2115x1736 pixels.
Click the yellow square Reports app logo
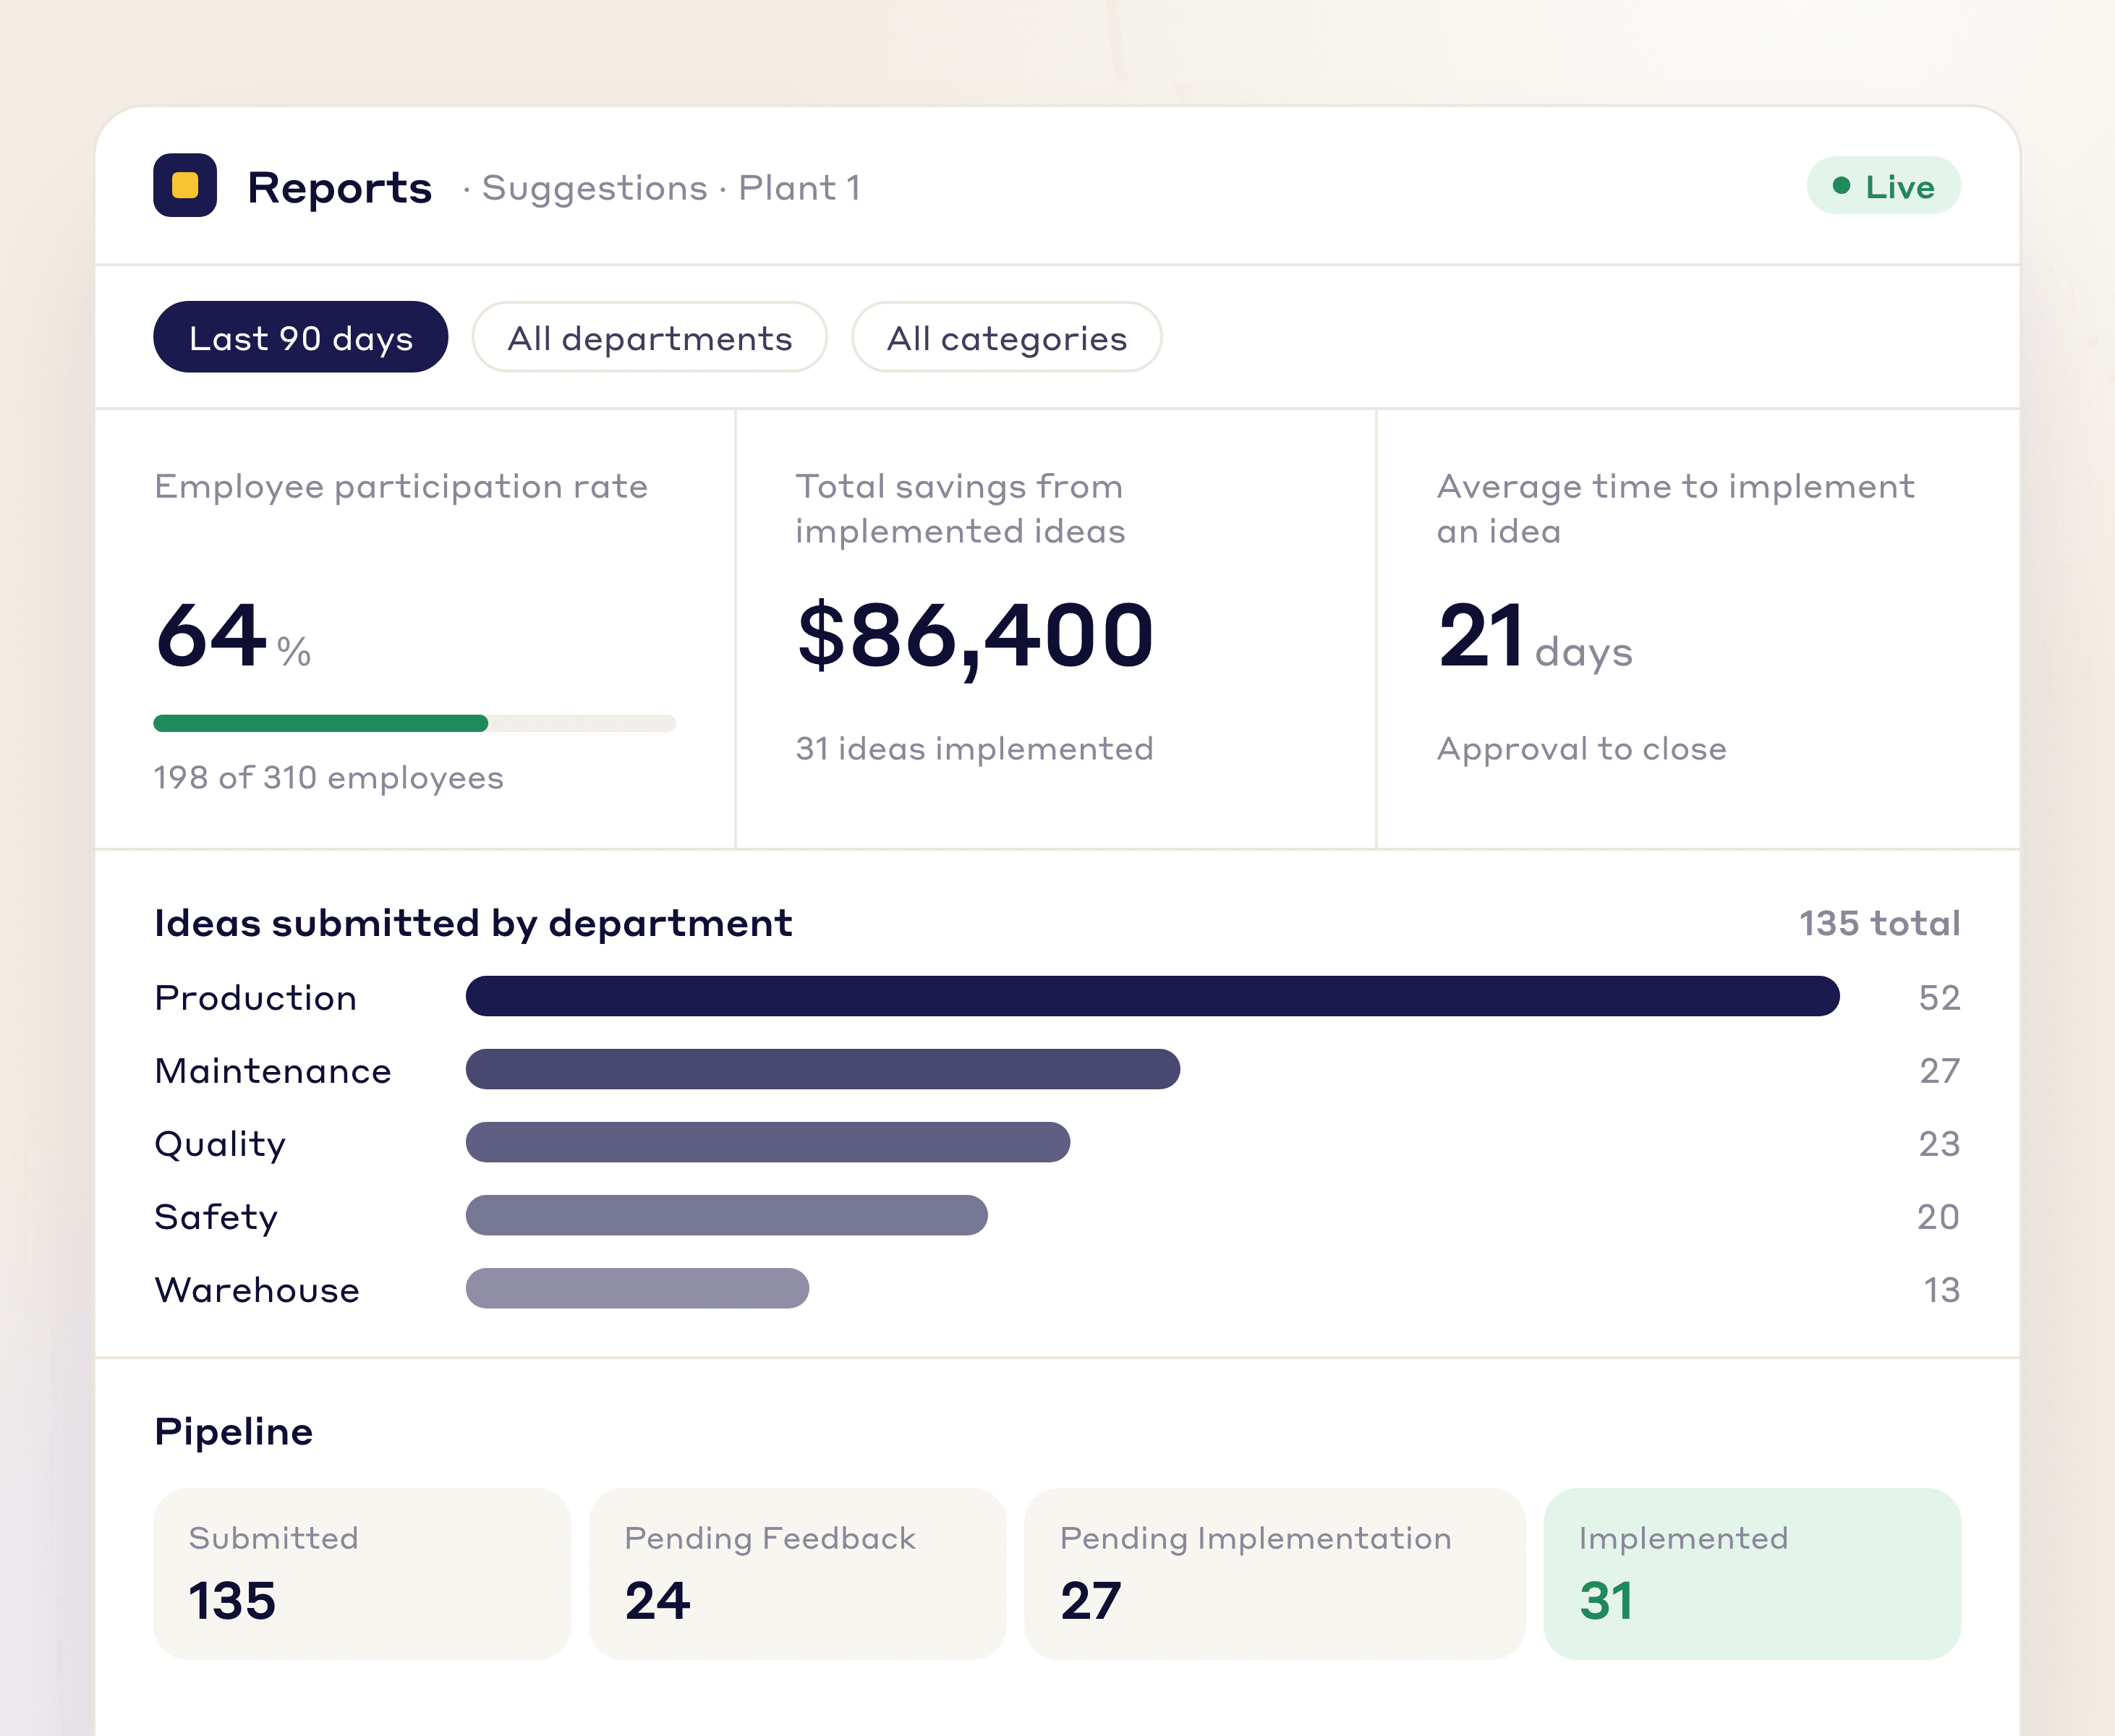(x=185, y=185)
